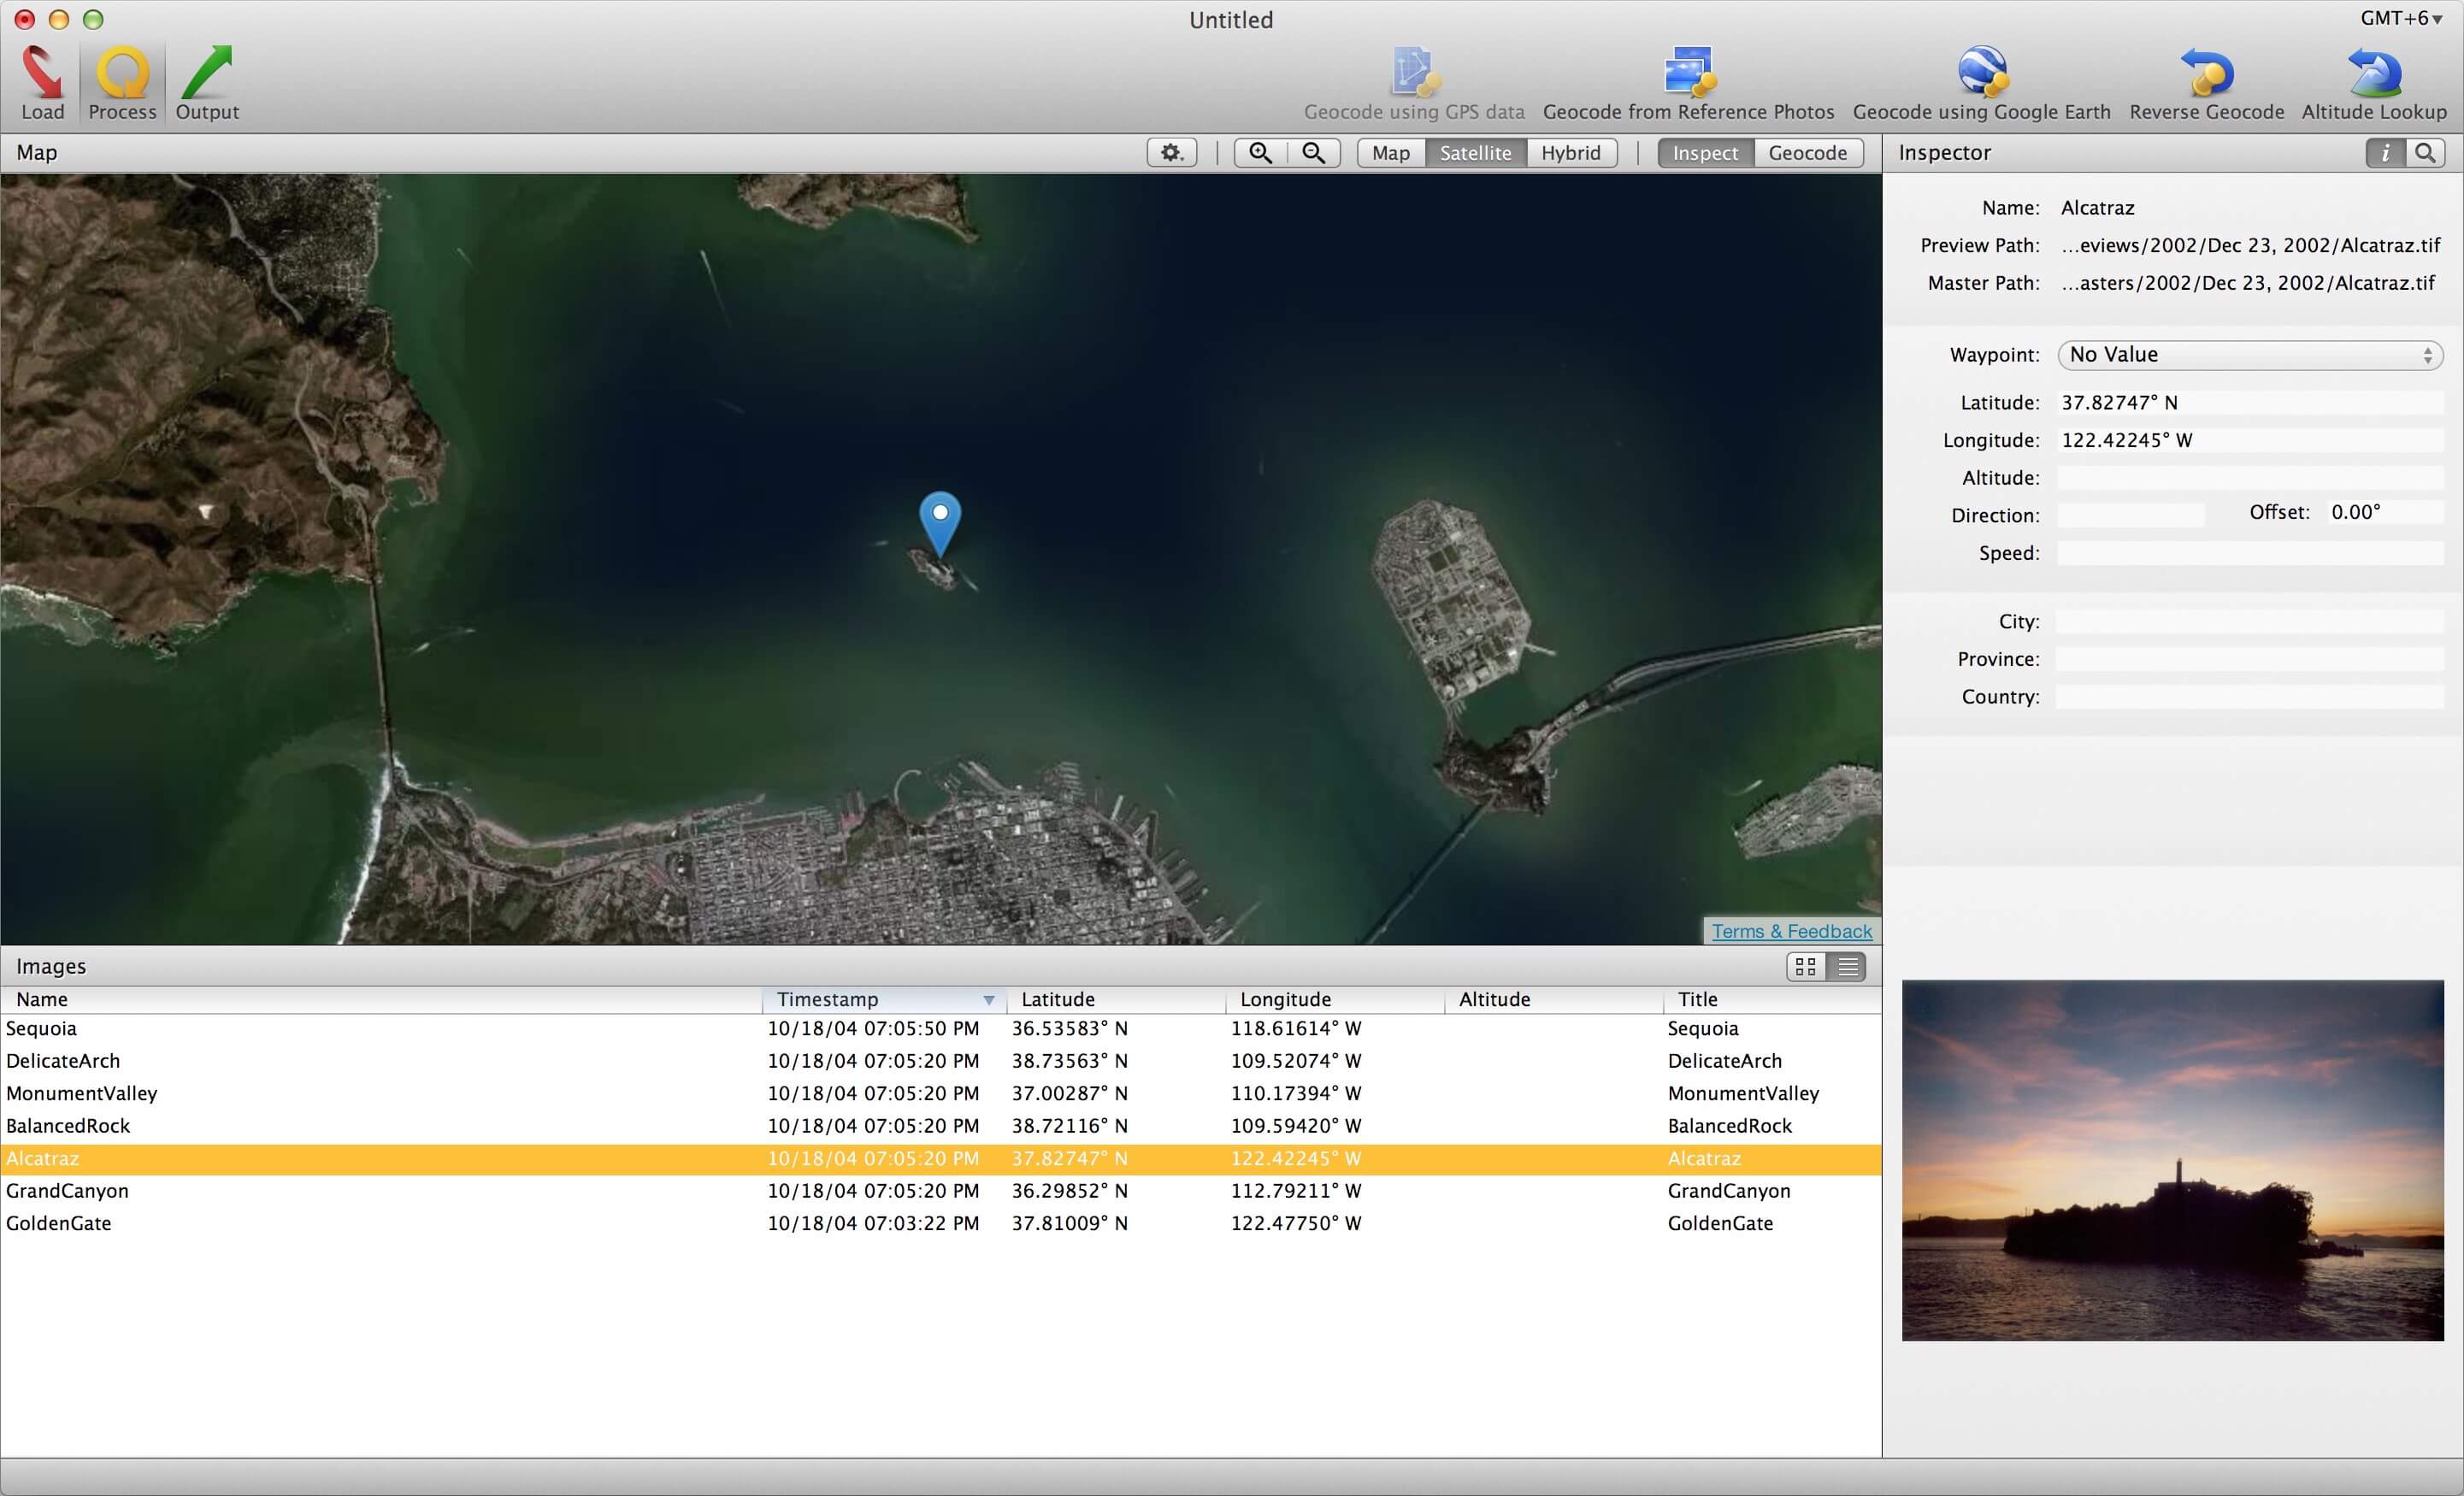Open the map gear settings menu
Image resolution: width=2464 pixels, height=1496 pixels.
click(x=1171, y=153)
